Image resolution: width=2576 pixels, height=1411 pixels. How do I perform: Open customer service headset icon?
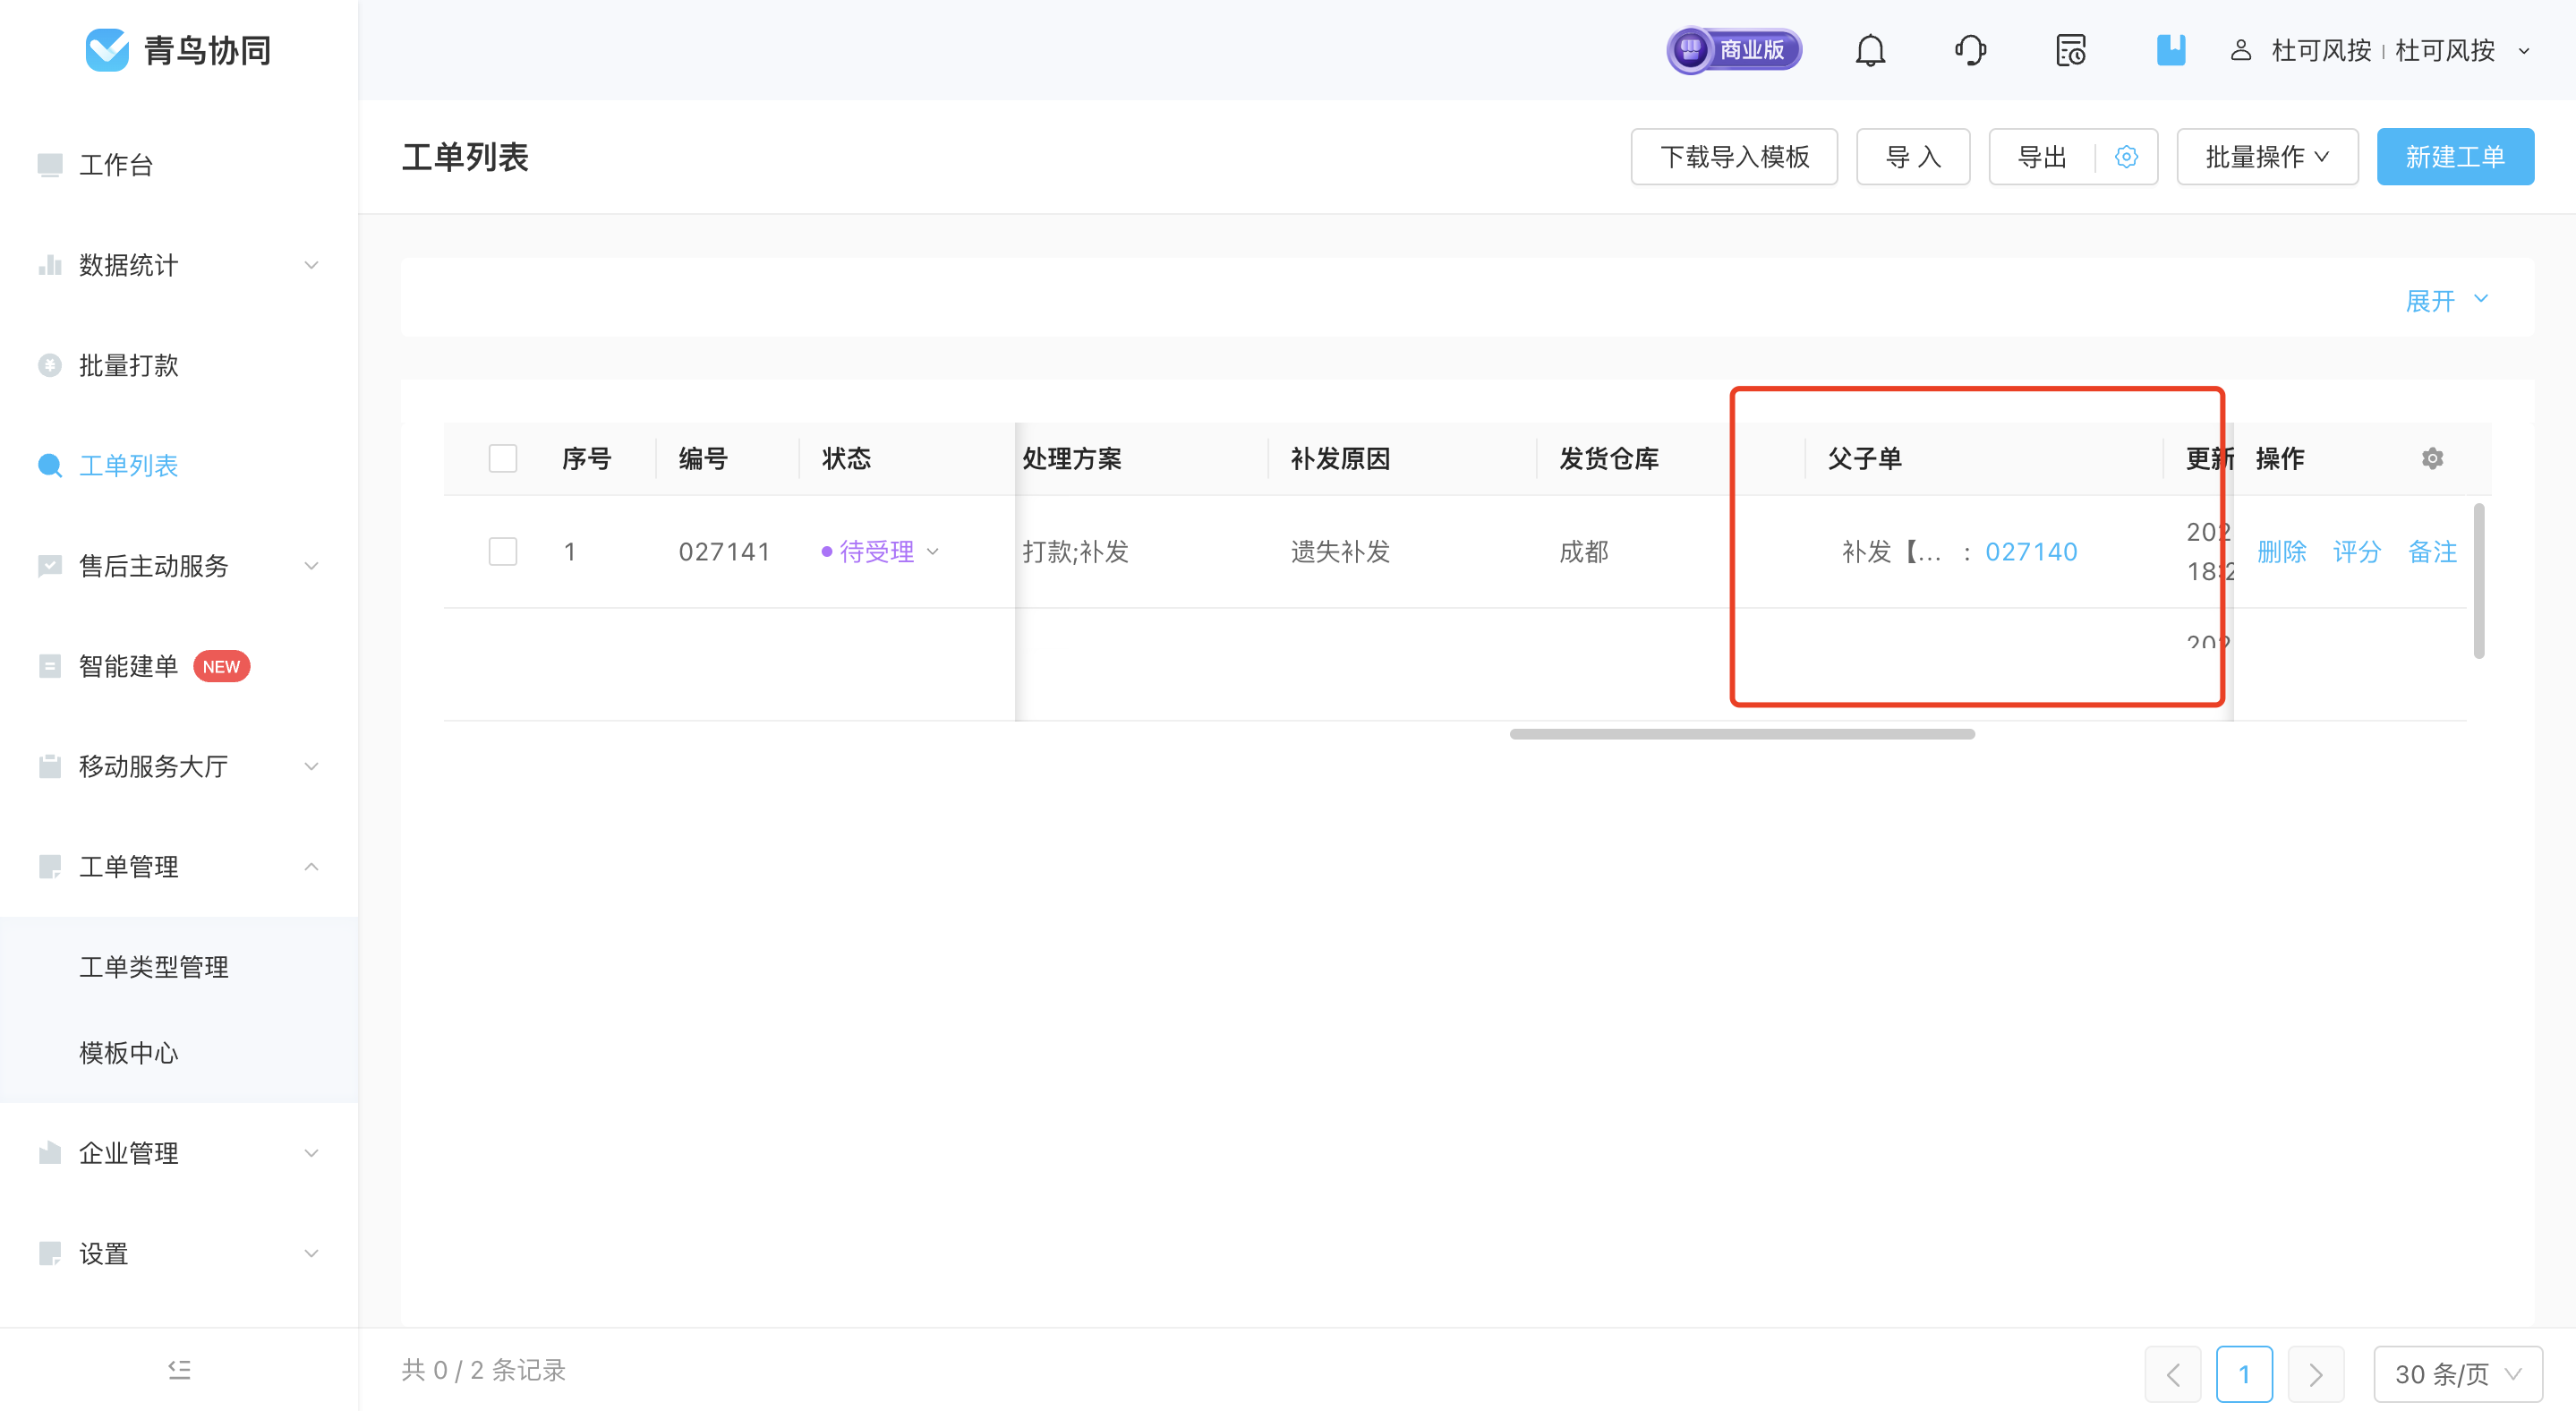[x=1970, y=50]
